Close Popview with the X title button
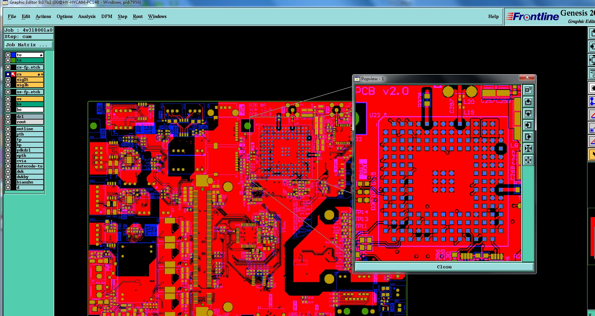595x316 pixels. pos(527,78)
